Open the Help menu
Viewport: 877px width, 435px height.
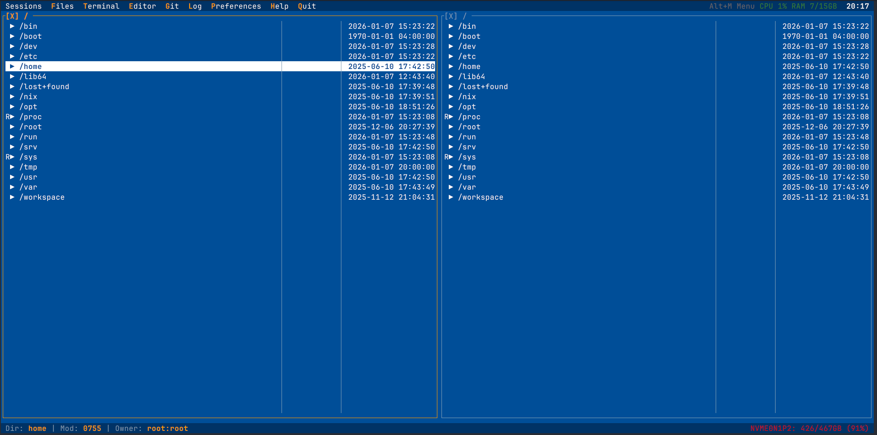point(280,6)
